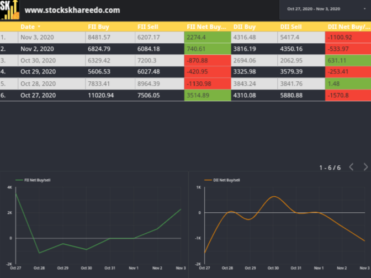Click the SK stockskhareedo logo
This screenshot has width=371, height=278.
(x=10, y=10)
